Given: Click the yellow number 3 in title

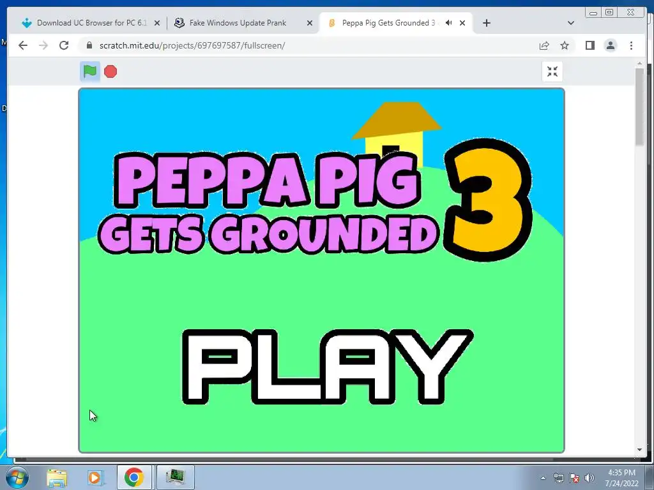Looking at the screenshot, I should (488, 199).
